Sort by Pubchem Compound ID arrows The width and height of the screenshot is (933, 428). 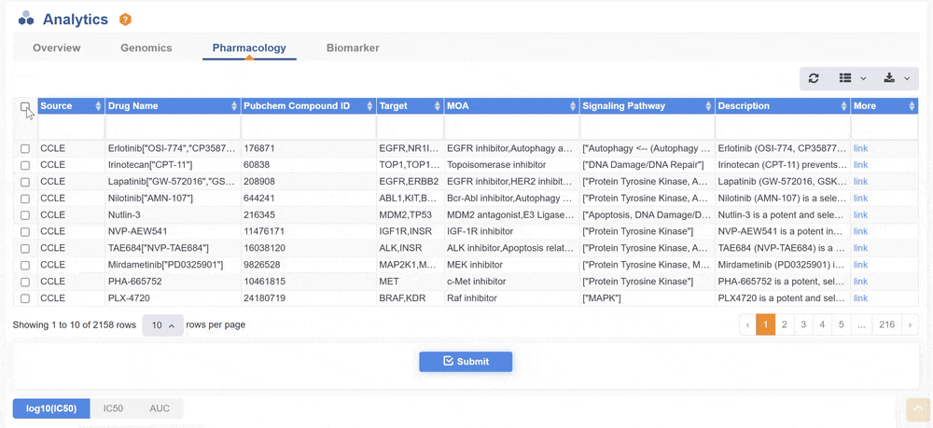[369, 106]
